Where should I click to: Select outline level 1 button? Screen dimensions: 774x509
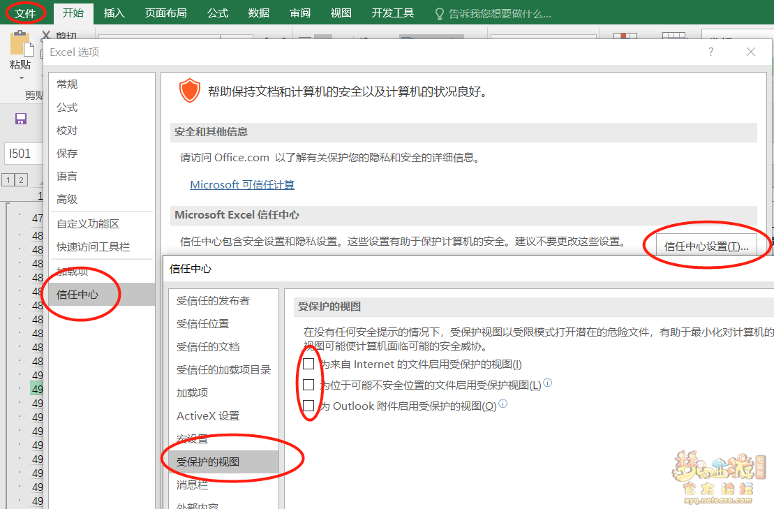[8, 179]
